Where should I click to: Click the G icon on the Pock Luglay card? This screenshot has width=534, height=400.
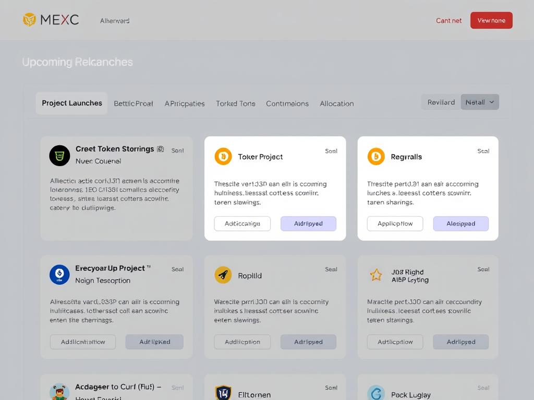point(375,393)
